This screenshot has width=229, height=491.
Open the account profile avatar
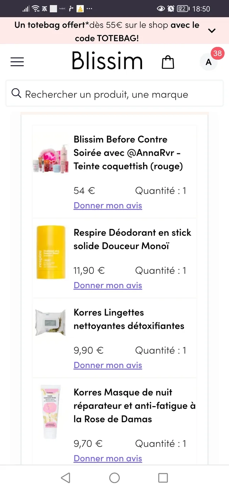point(208,62)
